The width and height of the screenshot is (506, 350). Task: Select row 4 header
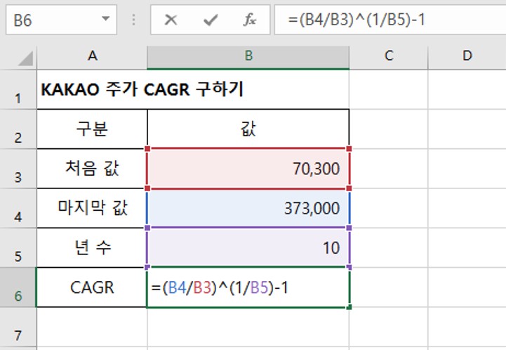tap(18, 208)
